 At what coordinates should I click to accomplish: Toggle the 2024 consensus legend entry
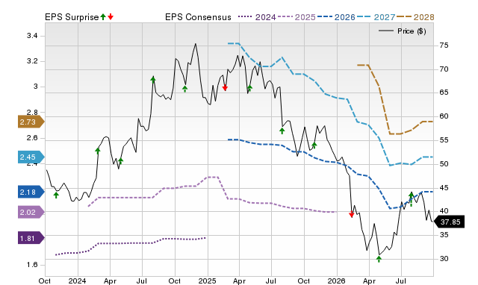click(257, 17)
